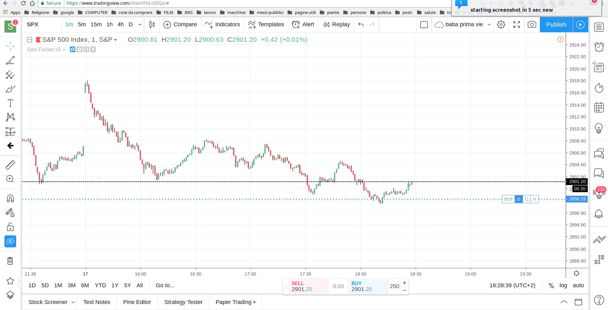Viewport: 608px width, 310px height.
Task: Open the prediction and measurement tools
Action: pyautogui.click(x=10, y=132)
